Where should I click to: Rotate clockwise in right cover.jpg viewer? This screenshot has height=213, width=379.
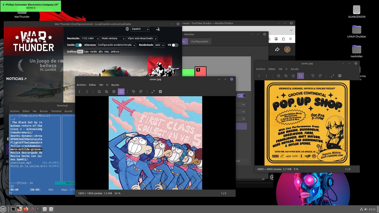pyautogui.click(x=320, y=76)
